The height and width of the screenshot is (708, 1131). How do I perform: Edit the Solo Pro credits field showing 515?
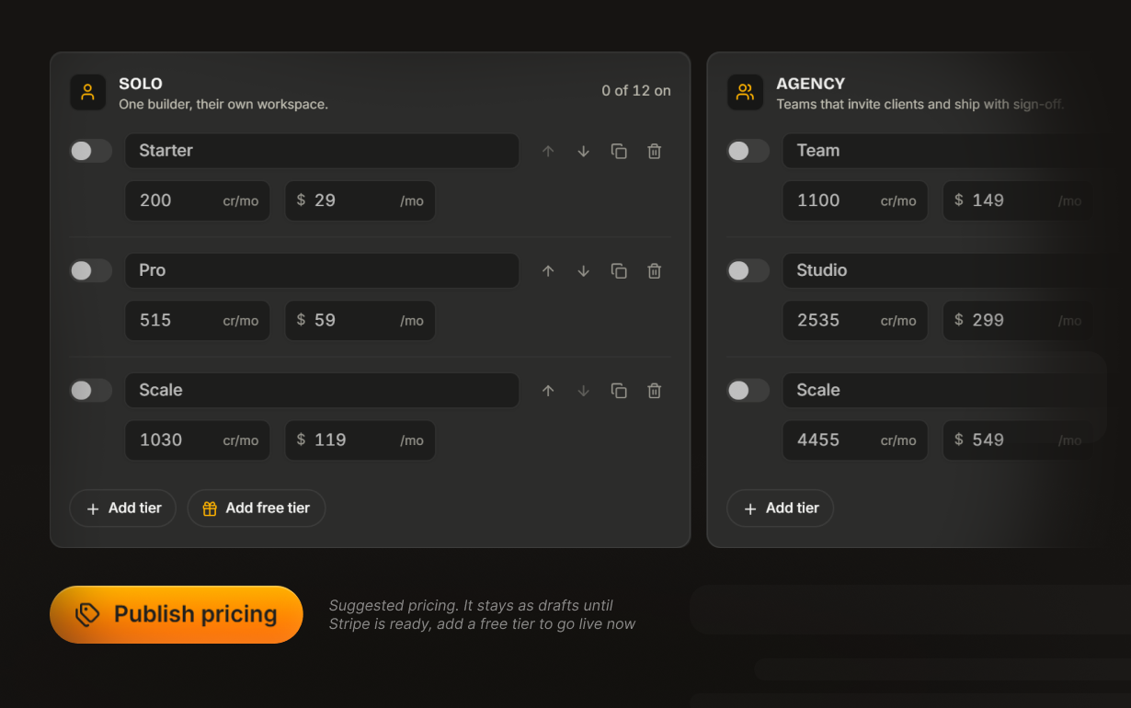point(198,320)
